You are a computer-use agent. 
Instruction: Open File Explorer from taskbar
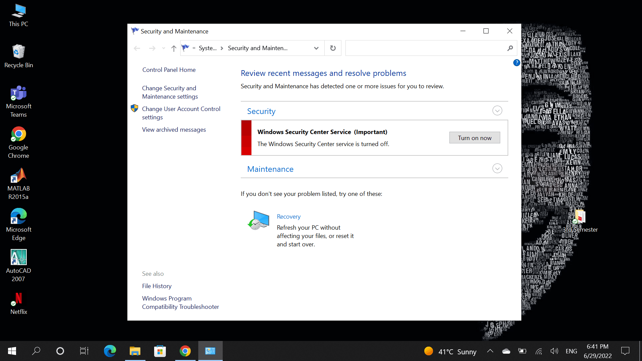point(135,351)
